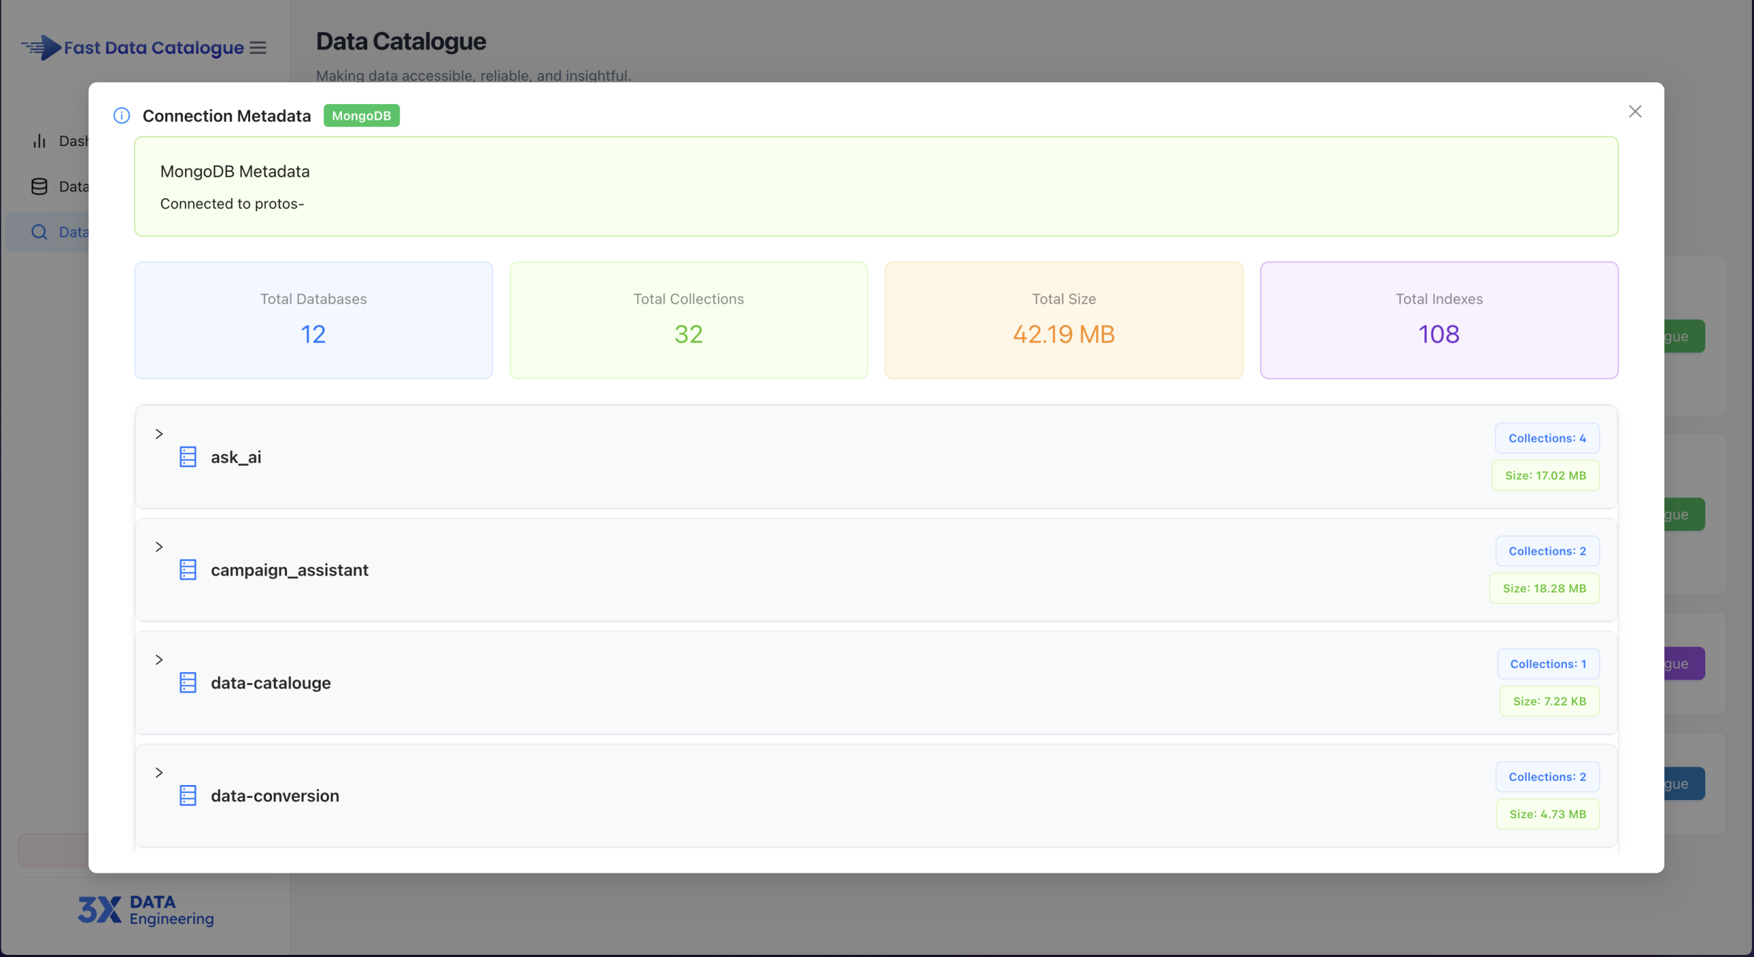Click the database icon next to campaign_assistant
The image size is (1754, 957).
coord(188,569)
